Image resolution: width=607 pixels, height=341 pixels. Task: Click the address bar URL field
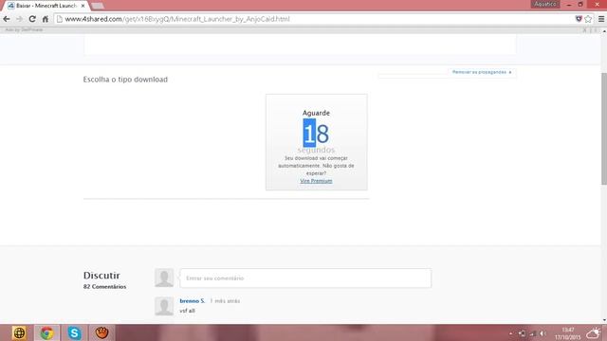314,19
